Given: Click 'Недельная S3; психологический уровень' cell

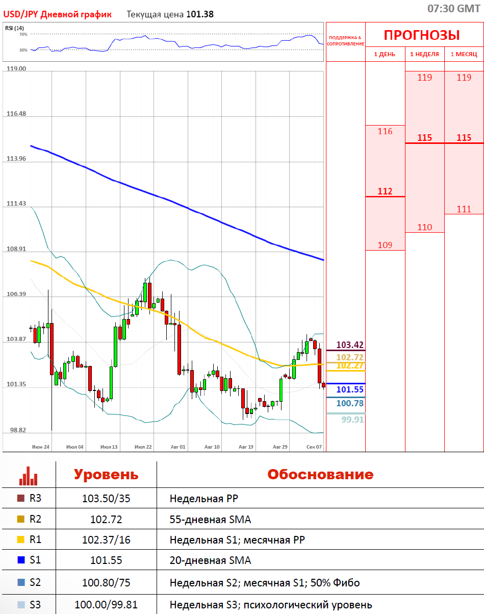Looking at the screenshot, I should [271, 605].
